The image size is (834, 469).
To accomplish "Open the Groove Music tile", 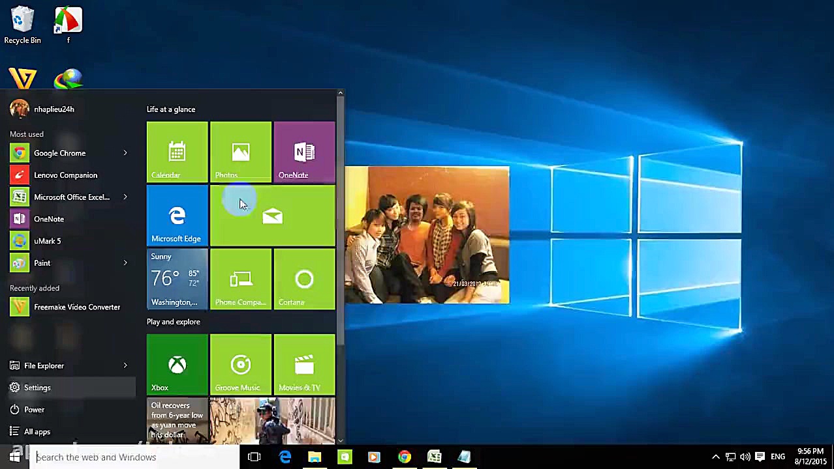I will point(240,365).
